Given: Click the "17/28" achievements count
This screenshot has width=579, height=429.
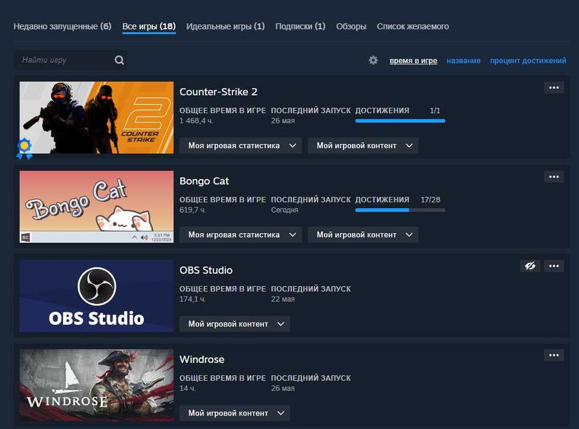Looking at the screenshot, I should coord(430,200).
